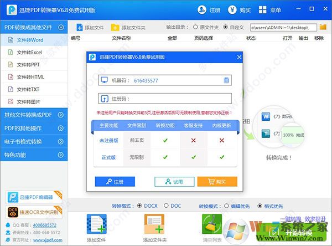Expand the 电子书格式转换 section
This screenshot has height=246, width=332.
click(61, 141)
